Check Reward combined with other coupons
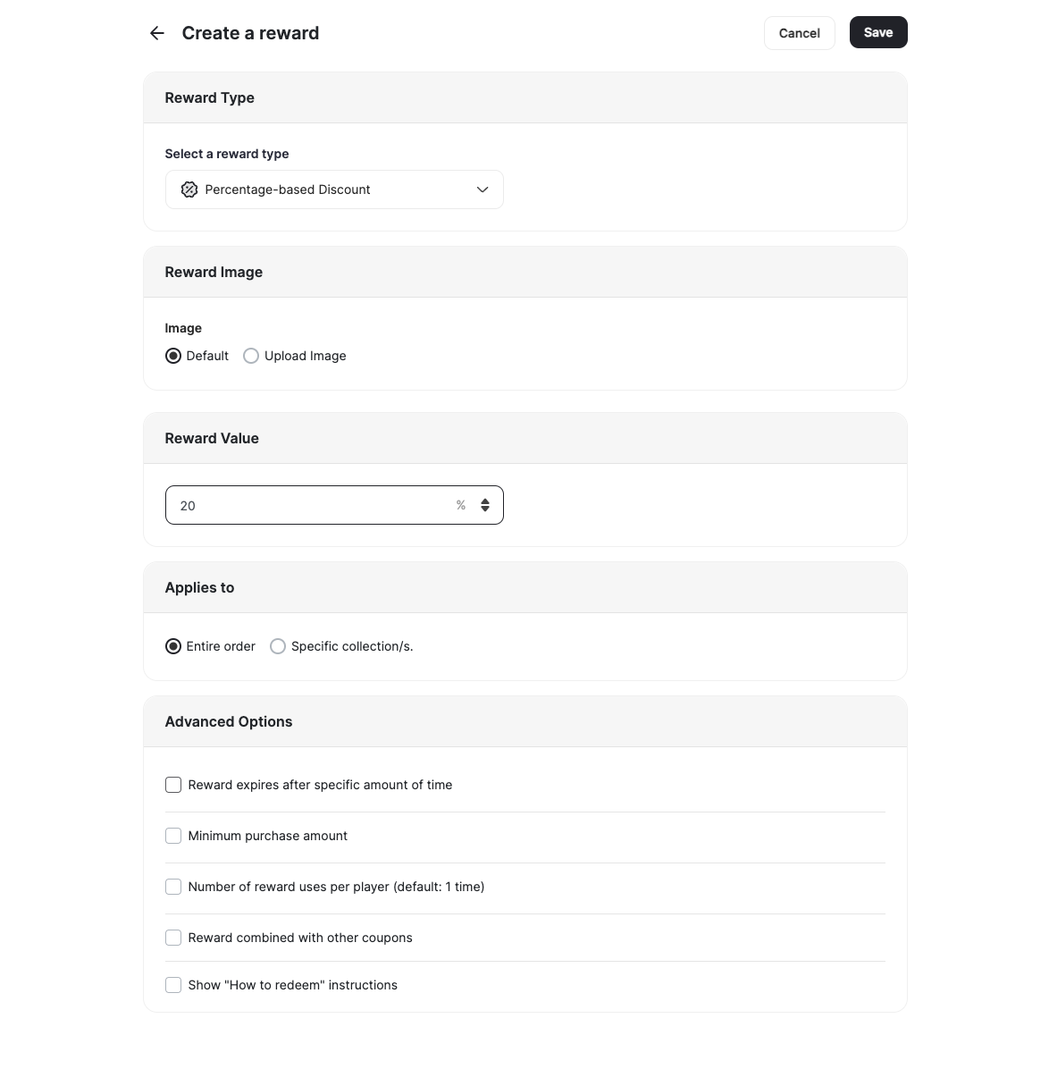Screen dimensions: 1049x1069 click(172, 938)
